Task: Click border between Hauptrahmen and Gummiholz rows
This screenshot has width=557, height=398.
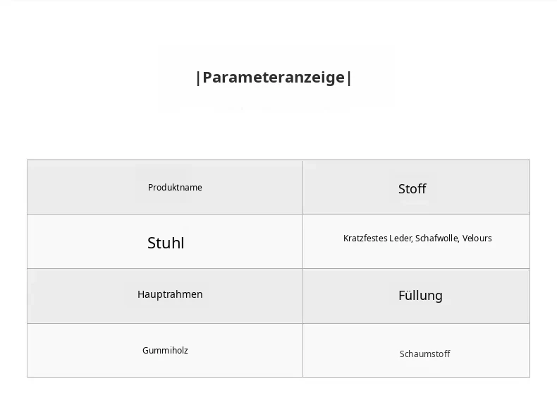Action: click(x=278, y=323)
